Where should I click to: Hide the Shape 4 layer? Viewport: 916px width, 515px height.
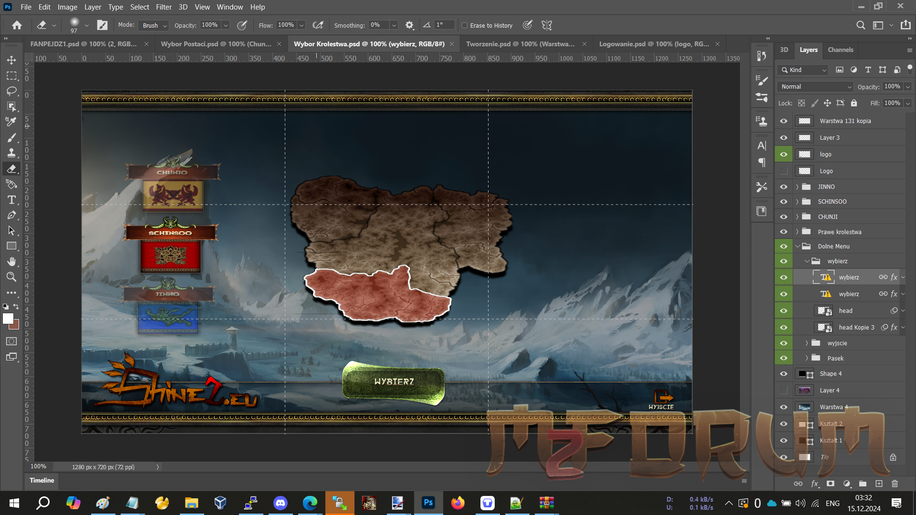(x=783, y=374)
